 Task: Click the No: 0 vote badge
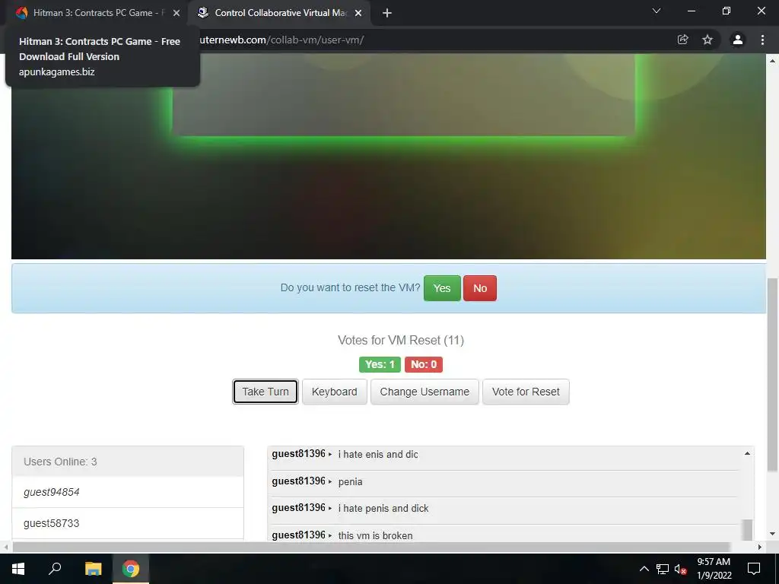pos(423,364)
